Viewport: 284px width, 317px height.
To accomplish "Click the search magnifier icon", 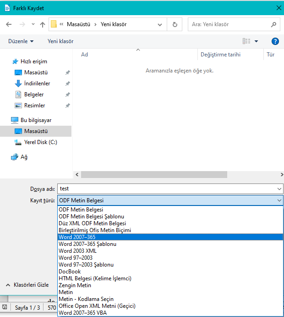I will tap(273, 24).
